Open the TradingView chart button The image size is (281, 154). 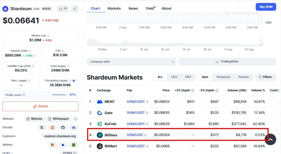pyautogui.click(x=227, y=62)
